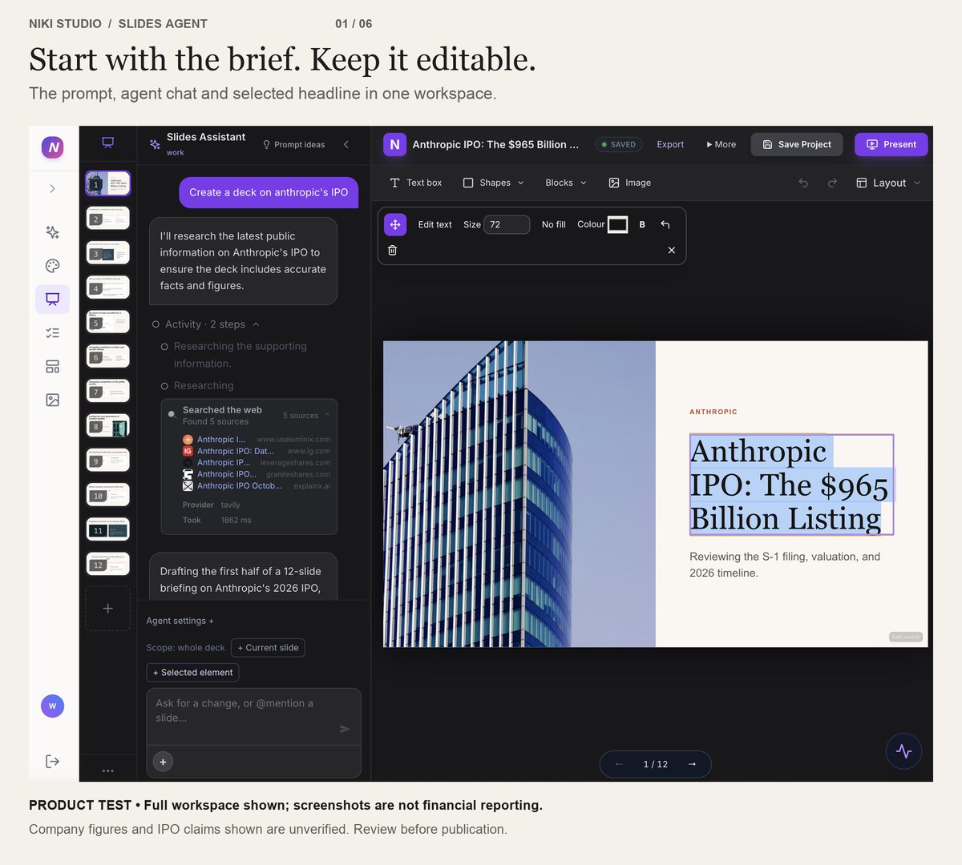Select slide 11 thumbnail
962x865 pixels.
[x=108, y=529]
